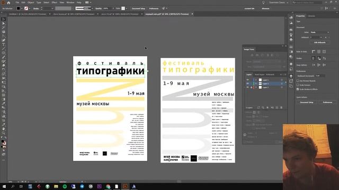Select the Paintbrush tool
Image resolution: width=339 pixels, height=190 pixels.
(4, 57)
